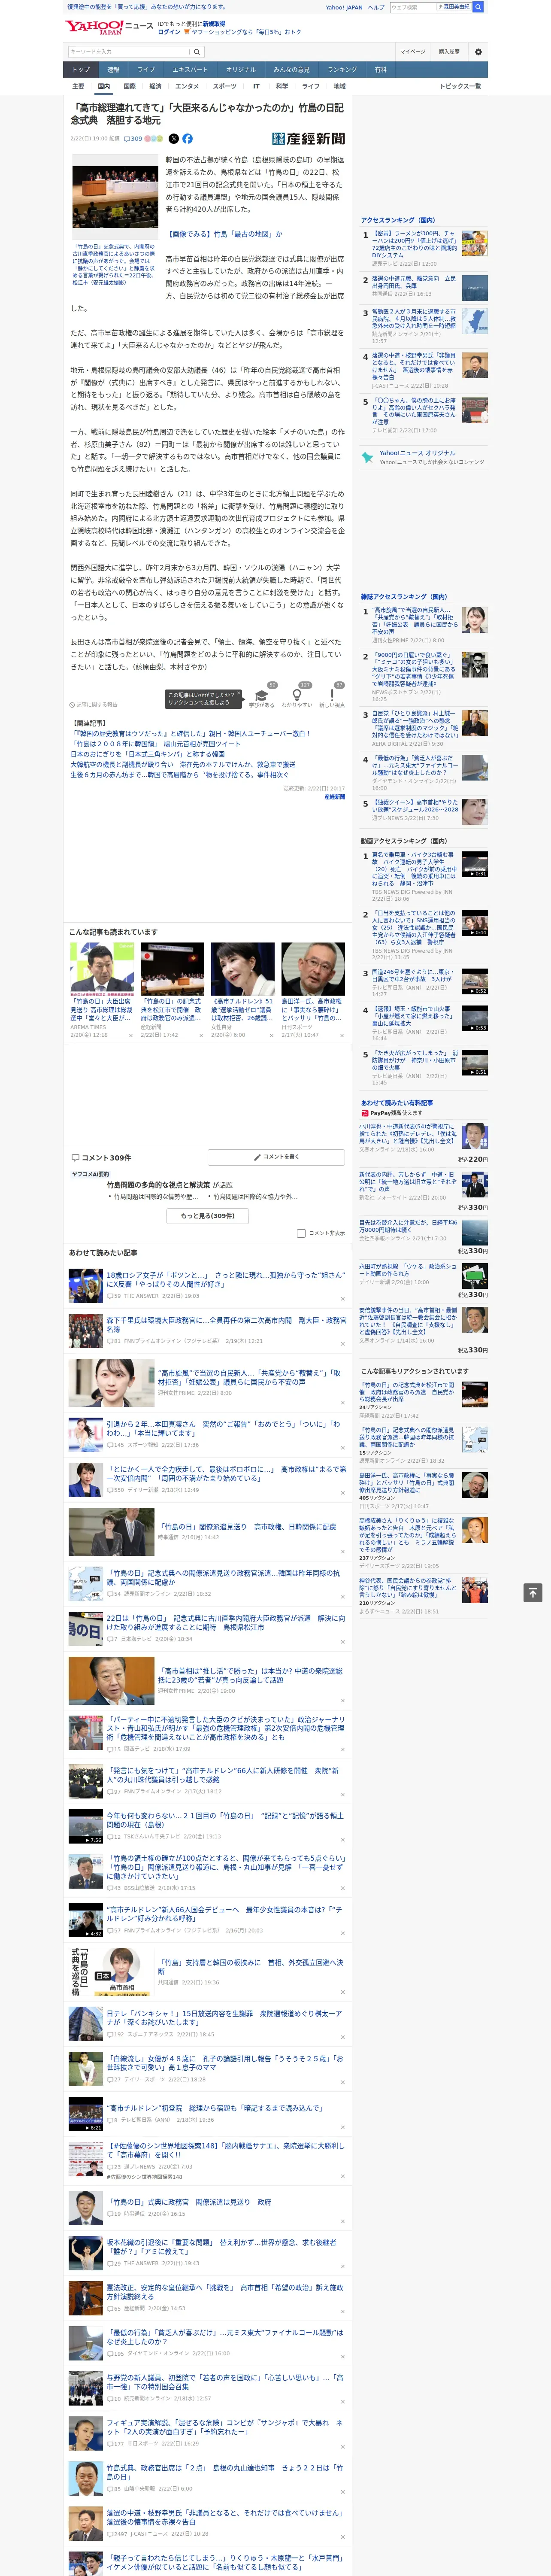
Task: Select the IT category
Action: [256, 86]
